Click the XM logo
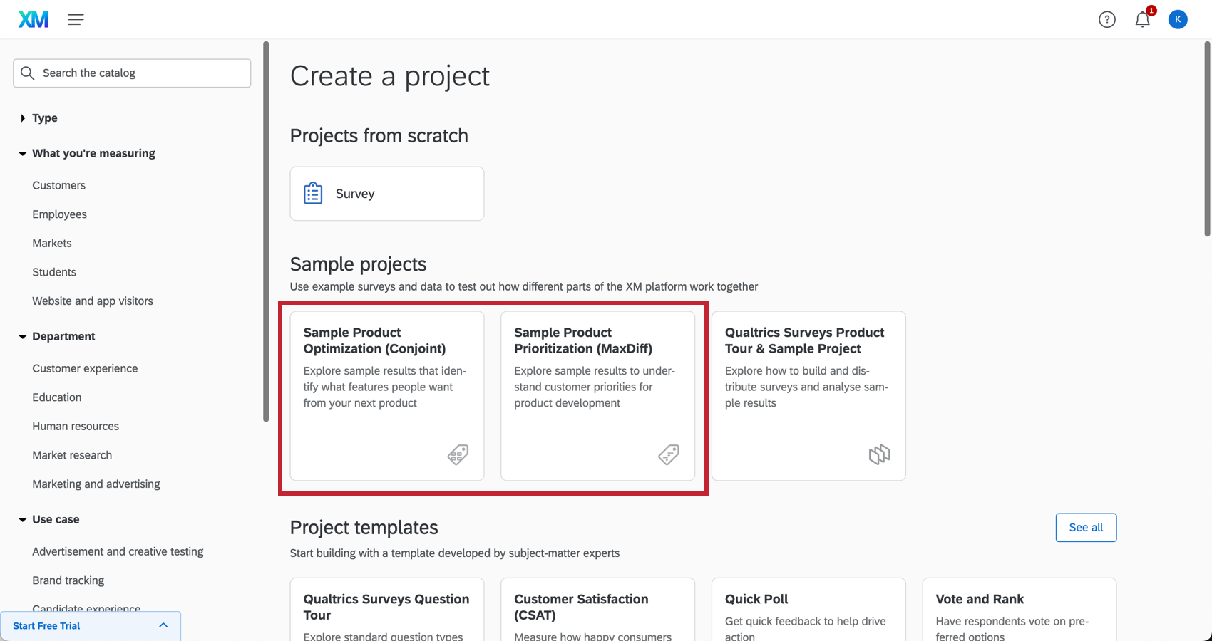This screenshot has height=641, width=1212. click(x=33, y=19)
